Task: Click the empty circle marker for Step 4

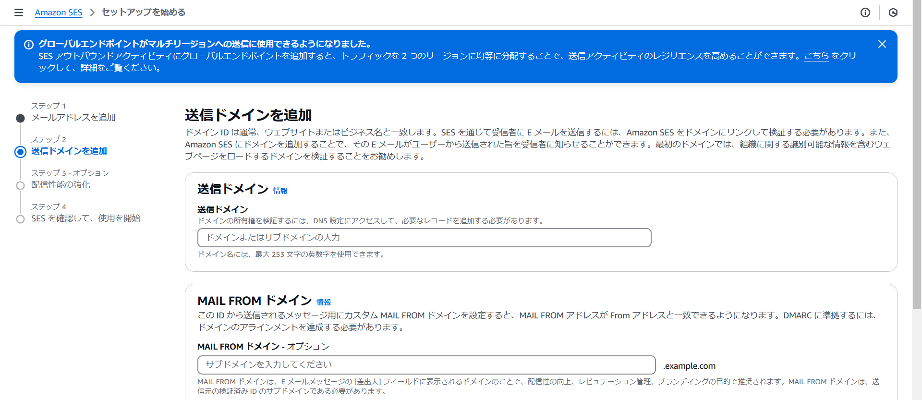Action: (x=20, y=219)
